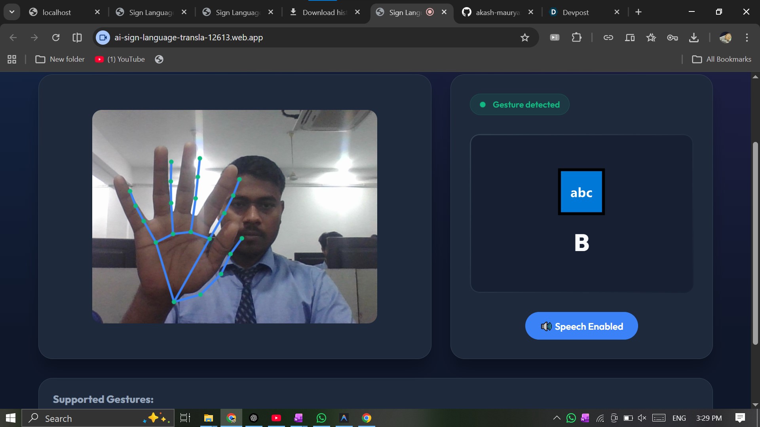The width and height of the screenshot is (760, 427).
Task: Switch to the akash-maurya GitHub tab
Action: [x=497, y=12]
